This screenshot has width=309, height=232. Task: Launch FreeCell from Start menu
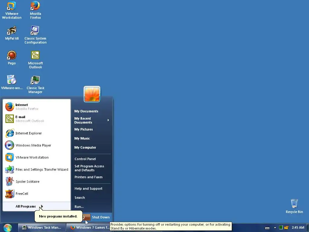pyautogui.click(x=37, y=194)
